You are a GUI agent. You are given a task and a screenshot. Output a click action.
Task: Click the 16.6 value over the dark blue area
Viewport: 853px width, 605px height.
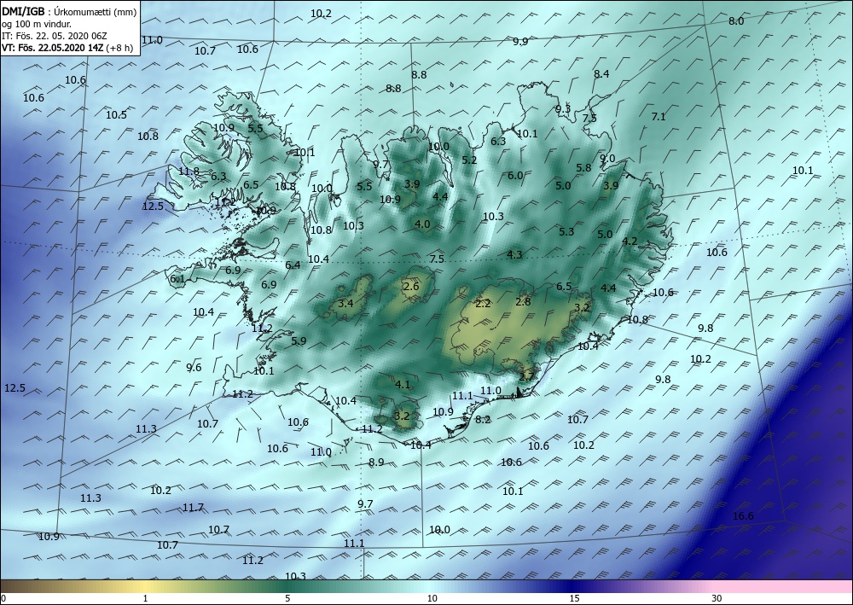coord(743,515)
